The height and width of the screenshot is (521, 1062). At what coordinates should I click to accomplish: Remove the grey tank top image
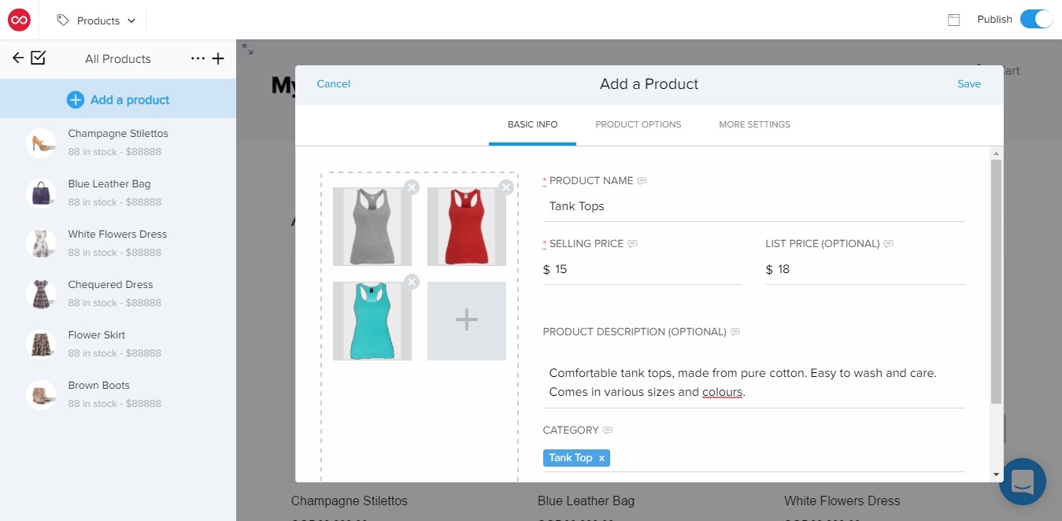pos(412,187)
